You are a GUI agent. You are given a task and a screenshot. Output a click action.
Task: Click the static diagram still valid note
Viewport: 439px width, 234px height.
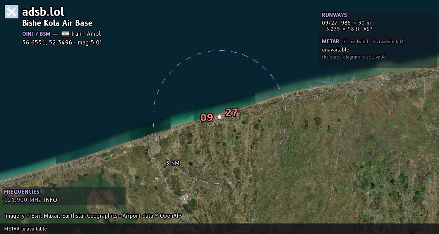(x=354, y=57)
